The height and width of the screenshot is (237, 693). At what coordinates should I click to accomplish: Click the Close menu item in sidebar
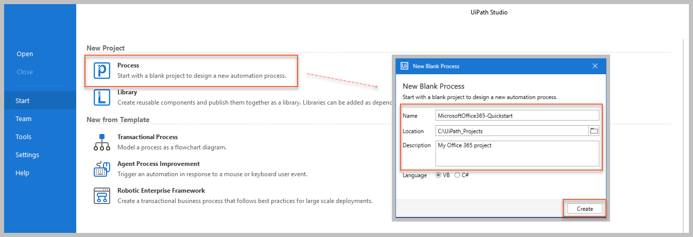25,72
